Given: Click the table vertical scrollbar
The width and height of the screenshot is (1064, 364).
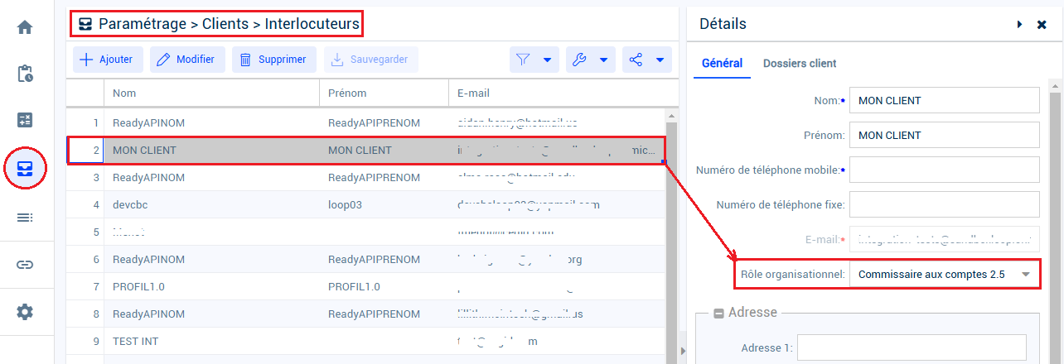Looking at the screenshot, I should pos(672,237).
